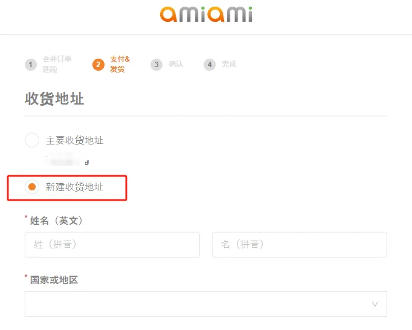Click the 新建收货地址 option label
412x330 pixels.
pyautogui.click(x=75, y=187)
